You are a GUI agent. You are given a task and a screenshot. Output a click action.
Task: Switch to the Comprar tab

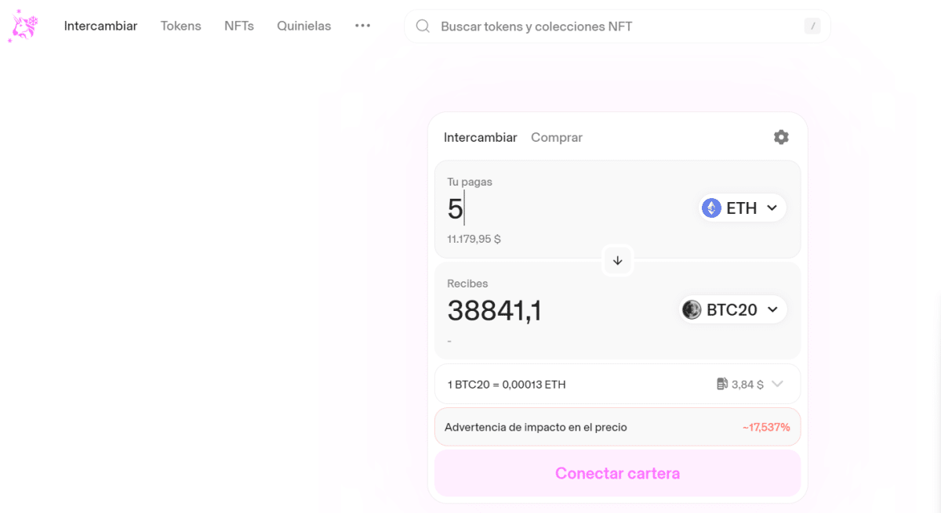click(557, 137)
